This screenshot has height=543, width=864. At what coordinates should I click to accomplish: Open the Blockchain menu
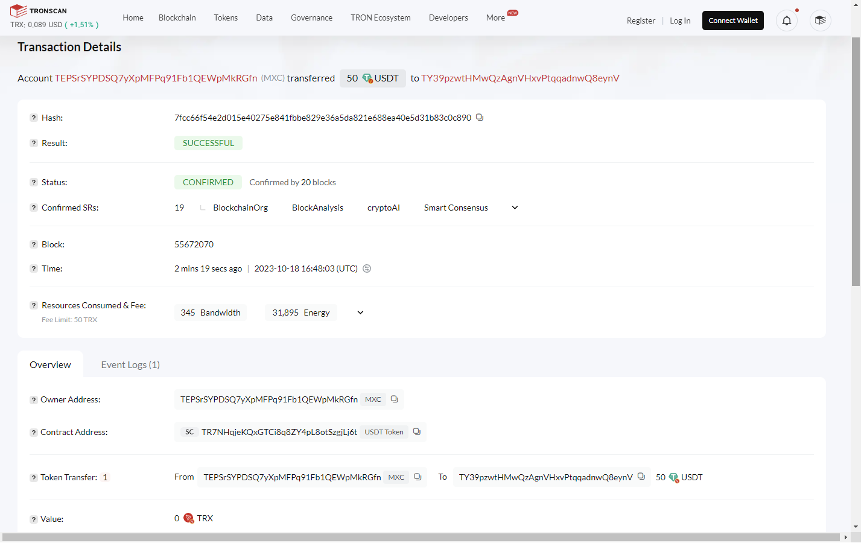pyautogui.click(x=177, y=18)
